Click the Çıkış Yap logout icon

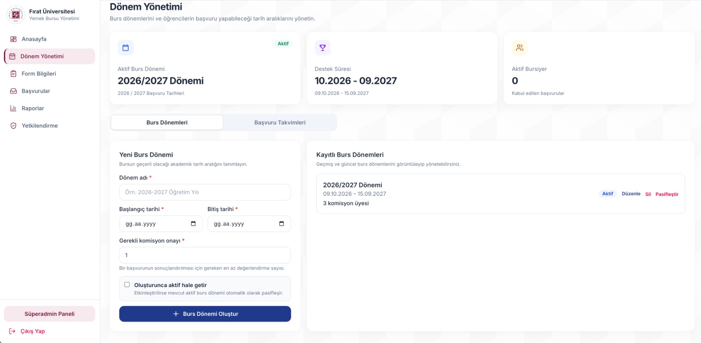pos(12,331)
